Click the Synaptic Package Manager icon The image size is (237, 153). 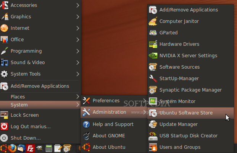[x=153, y=90]
